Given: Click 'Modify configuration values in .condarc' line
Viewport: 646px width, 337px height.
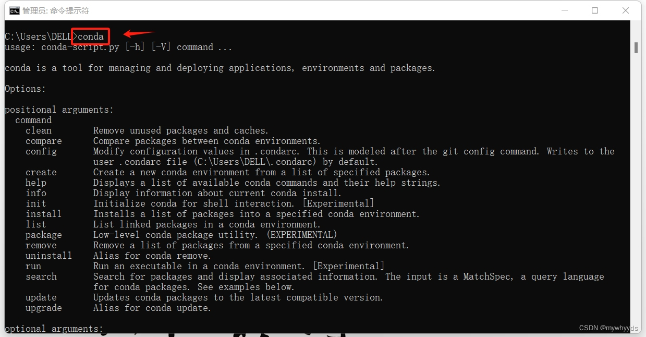Looking at the screenshot, I should point(354,151).
